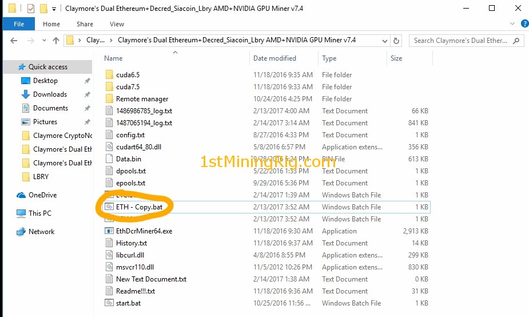Select the msvcr110.dll file icon
This screenshot has height=317, width=529.
pos(109,267)
